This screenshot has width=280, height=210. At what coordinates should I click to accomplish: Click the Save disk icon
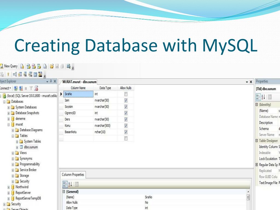(57, 66)
